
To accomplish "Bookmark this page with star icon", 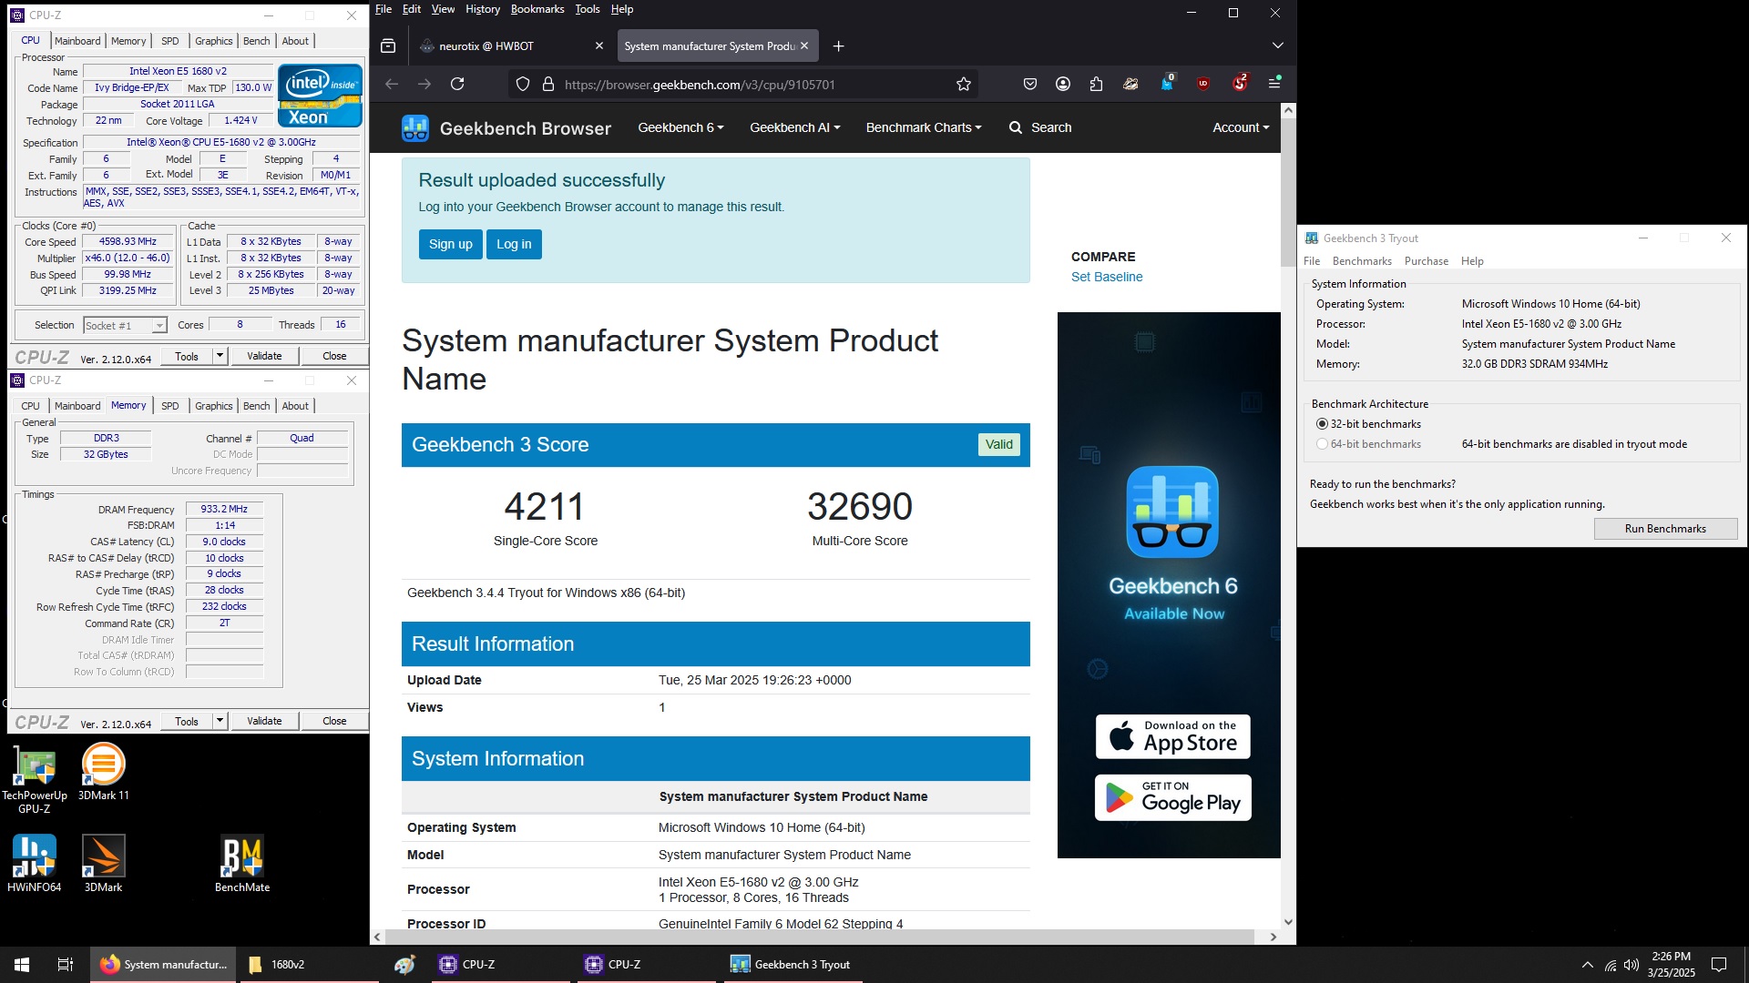I will click(x=964, y=84).
